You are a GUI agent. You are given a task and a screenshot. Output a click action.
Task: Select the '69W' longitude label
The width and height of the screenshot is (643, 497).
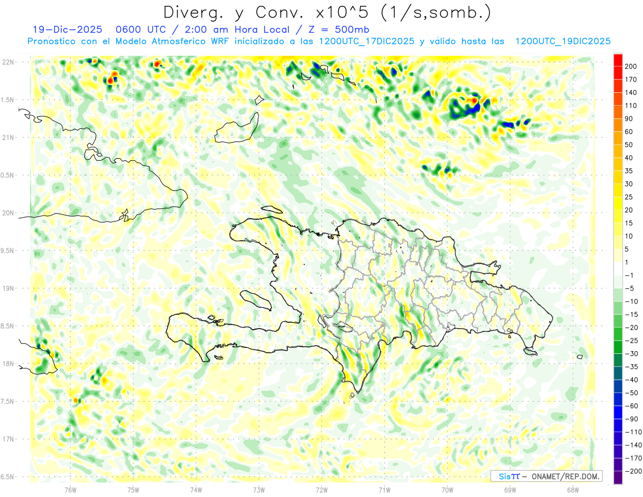510,489
